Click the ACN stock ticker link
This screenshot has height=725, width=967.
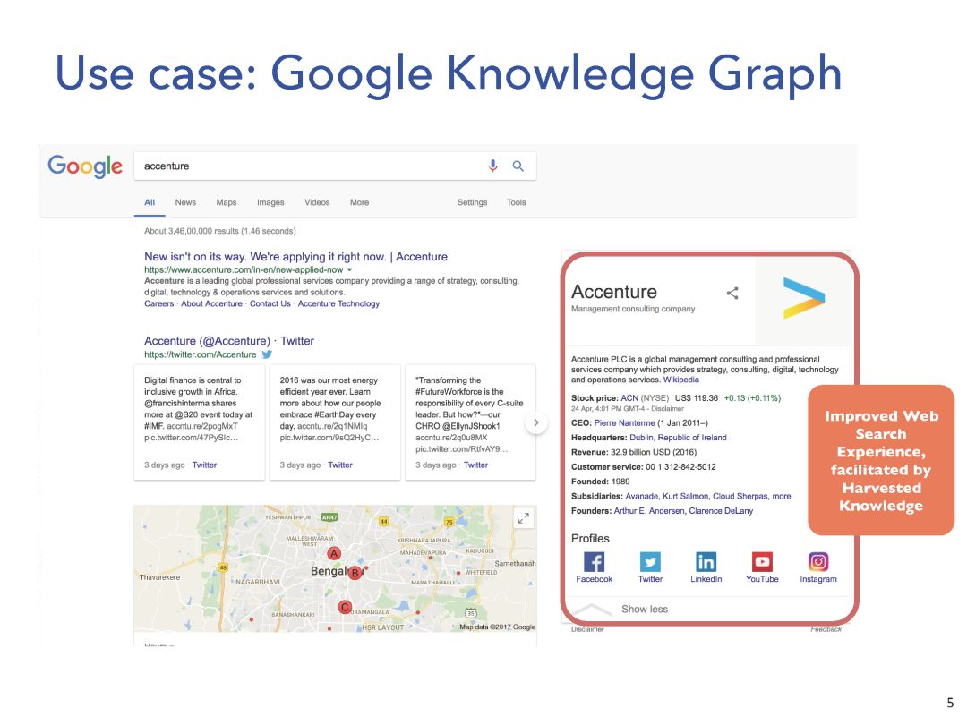pyautogui.click(x=629, y=398)
